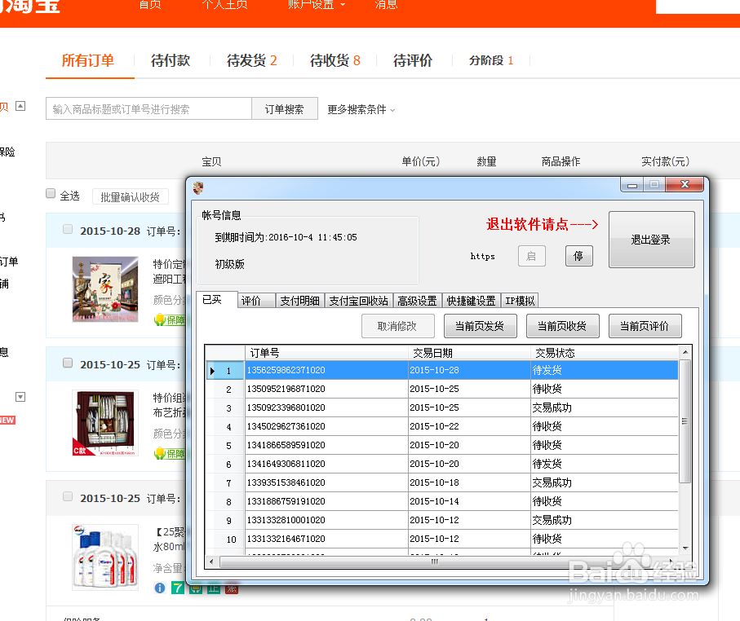The height and width of the screenshot is (621, 740).
Task: Click the Taobao logo in header
Action: click(30, 7)
